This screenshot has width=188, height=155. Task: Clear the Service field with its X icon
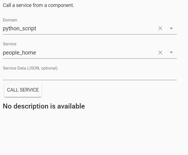pyautogui.click(x=160, y=53)
